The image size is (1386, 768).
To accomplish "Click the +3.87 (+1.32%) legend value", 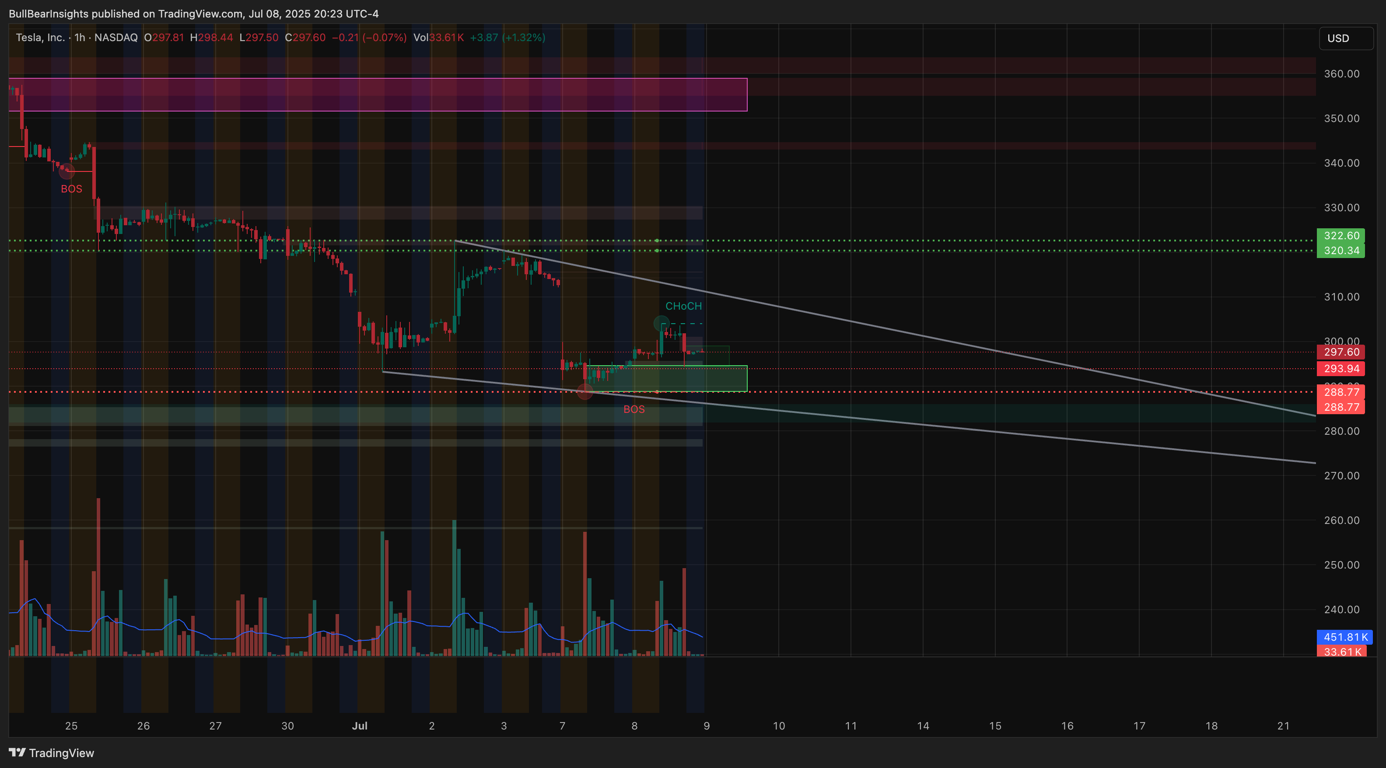I will pyautogui.click(x=507, y=38).
